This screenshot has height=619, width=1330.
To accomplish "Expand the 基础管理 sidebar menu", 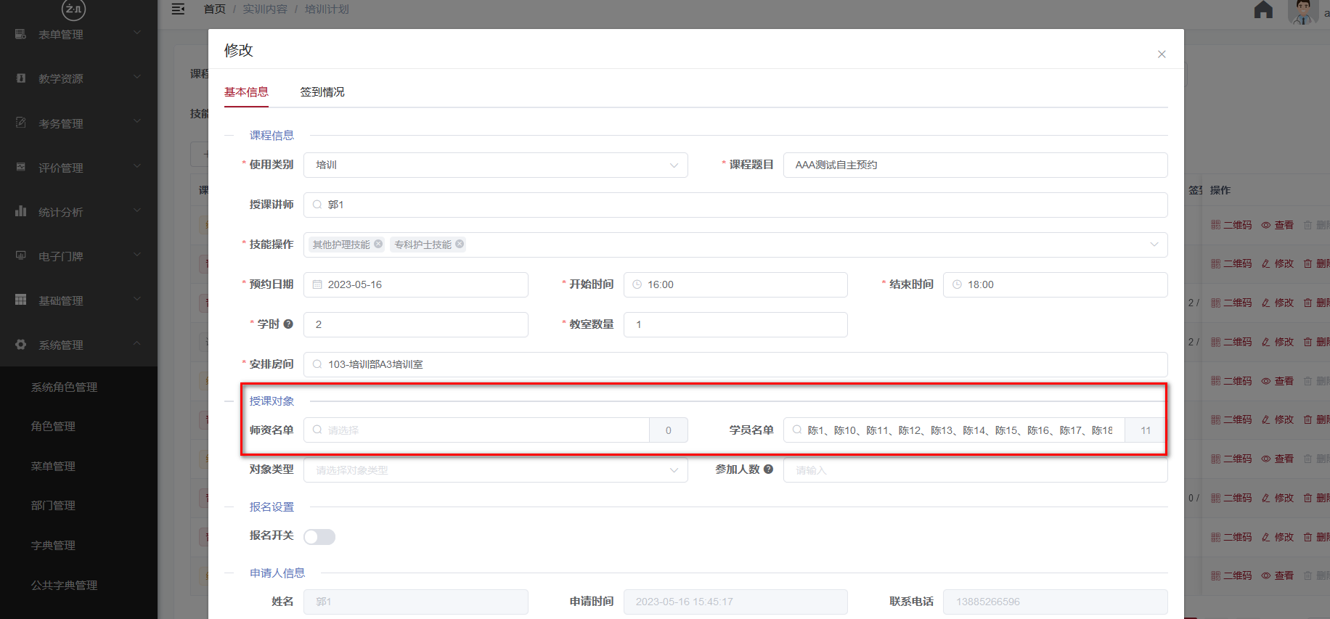I will pyautogui.click(x=78, y=300).
